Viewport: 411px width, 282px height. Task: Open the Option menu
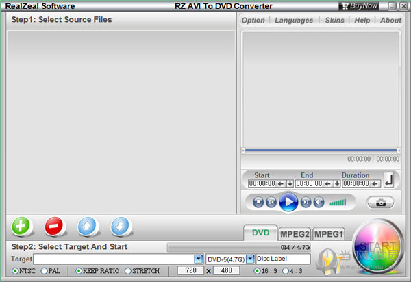point(253,20)
